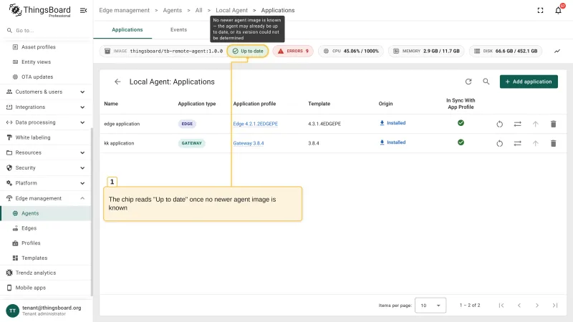
Task: Open the Errors 9 chip
Action: pyautogui.click(x=293, y=51)
